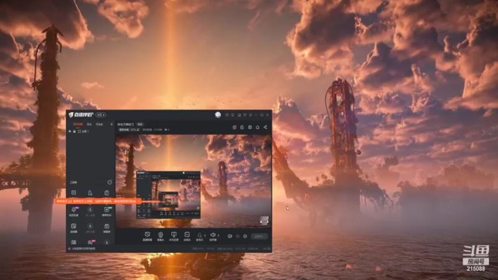Switch to the second scene tab
Image resolution: width=498 pixels, height=280 pixels.
tap(89, 124)
